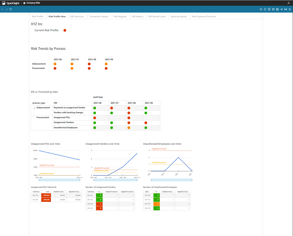This screenshot has height=236, width=293.
Task: Click the range slider under Unapproved POs chart
Action: (60, 180)
